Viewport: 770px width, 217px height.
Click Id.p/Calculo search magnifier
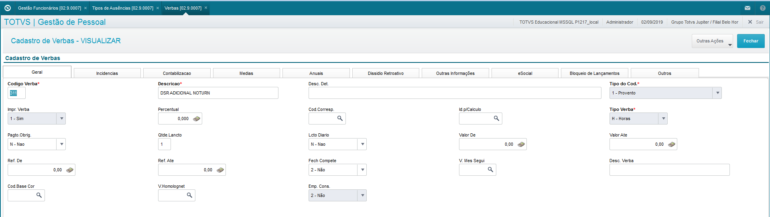coord(496,118)
